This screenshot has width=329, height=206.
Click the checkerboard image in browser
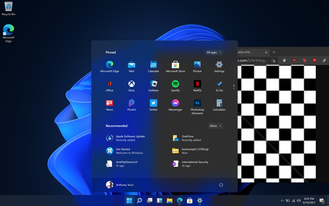[277, 124]
